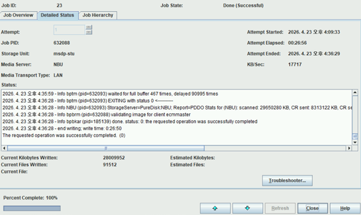Click the 'Percent Complete: 100%' label
This screenshot has width=361, height=215.
(x=30, y=198)
